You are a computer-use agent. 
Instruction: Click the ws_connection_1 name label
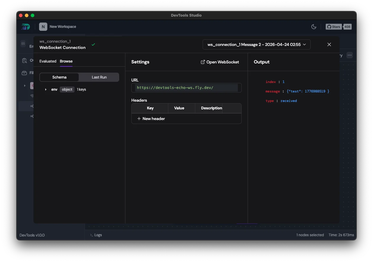point(55,41)
